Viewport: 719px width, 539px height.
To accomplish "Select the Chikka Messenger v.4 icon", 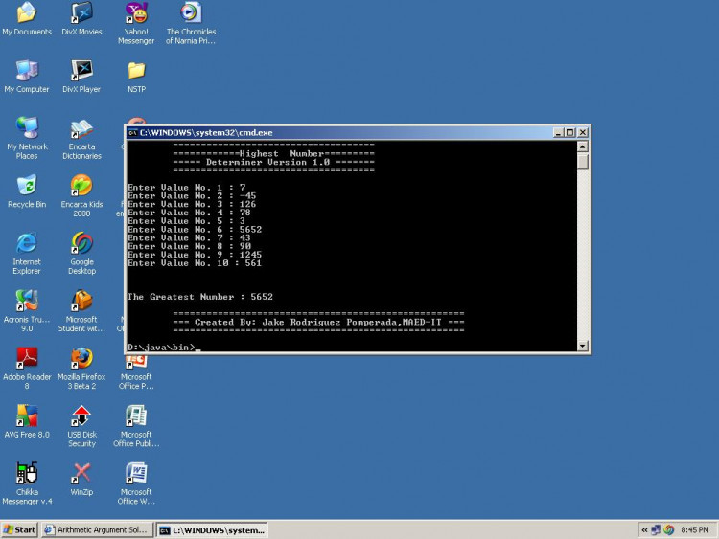I will point(27,473).
